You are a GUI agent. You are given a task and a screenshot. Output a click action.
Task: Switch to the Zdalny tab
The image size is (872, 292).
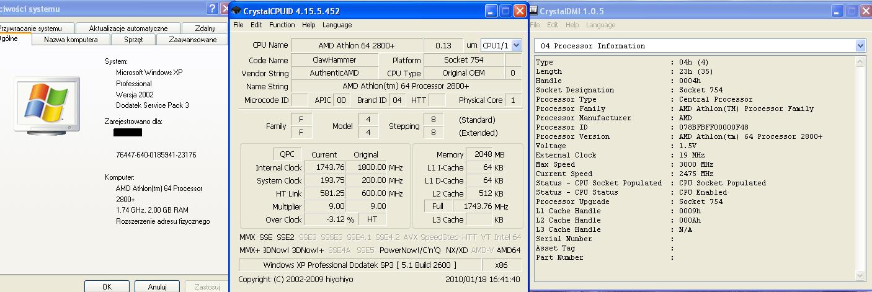205,29
